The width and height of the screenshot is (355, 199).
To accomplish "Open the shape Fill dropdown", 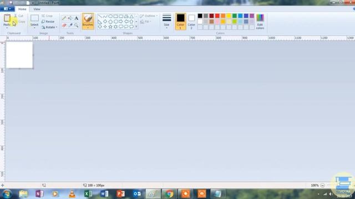I will point(145,22).
